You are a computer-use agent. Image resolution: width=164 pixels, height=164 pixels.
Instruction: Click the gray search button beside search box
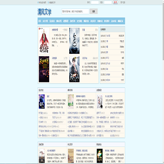point(93,11)
